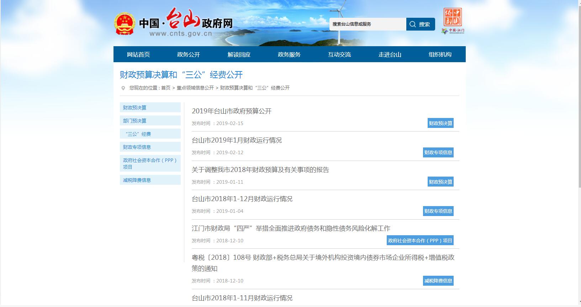Click the 中国·江门 logo icon
This screenshot has width=581, height=307.
coord(453,31)
